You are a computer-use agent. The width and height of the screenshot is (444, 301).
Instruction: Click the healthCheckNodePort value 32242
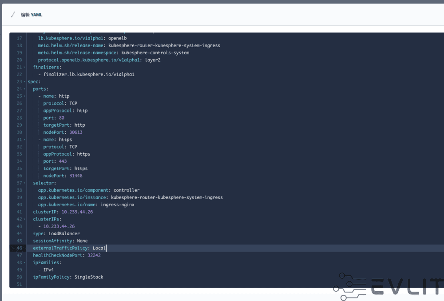(94, 255)
